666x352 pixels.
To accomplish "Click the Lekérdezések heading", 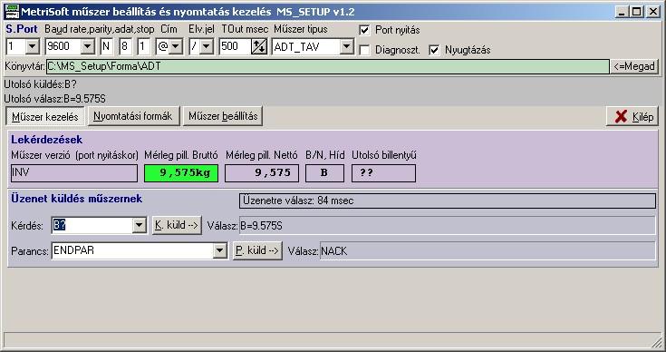I will tap(47, 140).
